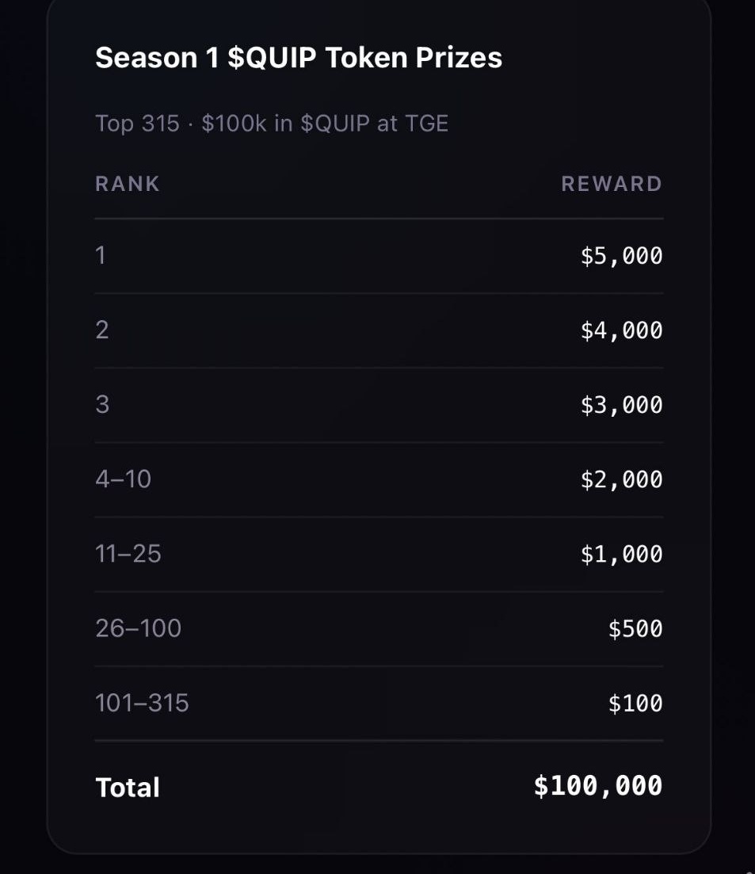
Task: Click the $3,000 reward value
Action: tap(621, 405)
